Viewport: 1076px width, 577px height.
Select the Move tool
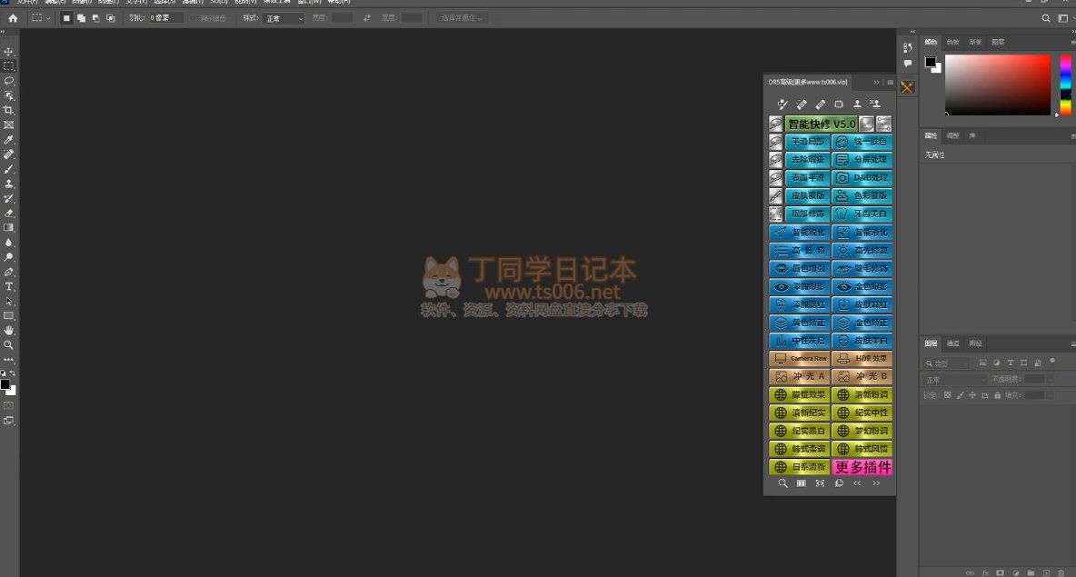(9, 52)
